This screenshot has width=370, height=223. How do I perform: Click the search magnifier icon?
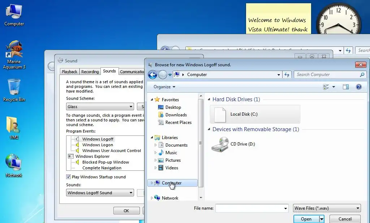coord(362,75)
